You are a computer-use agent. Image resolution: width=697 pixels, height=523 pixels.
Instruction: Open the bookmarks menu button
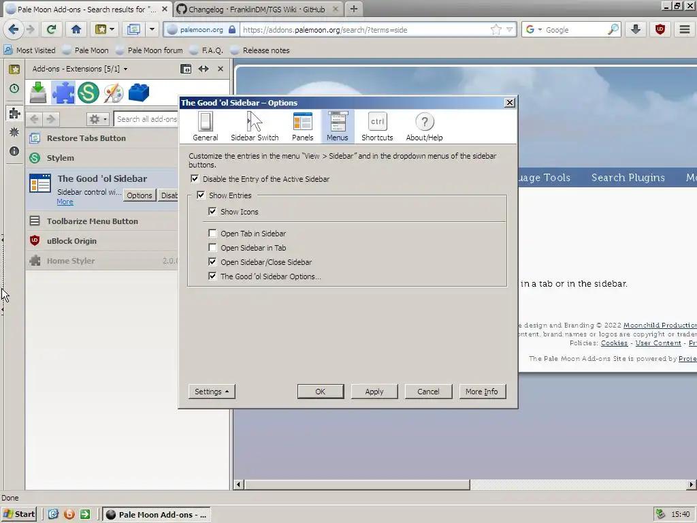(x=105, y=30)
